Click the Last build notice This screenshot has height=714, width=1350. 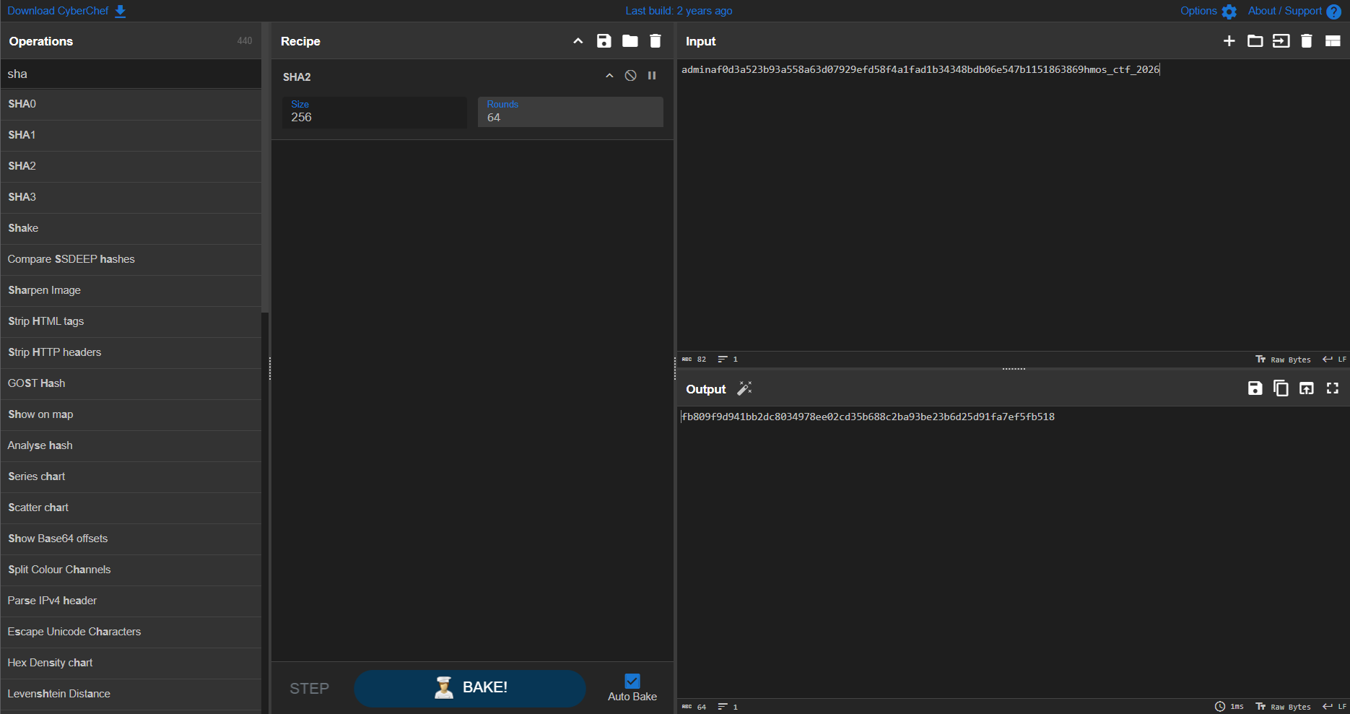(x=679, y=11)
